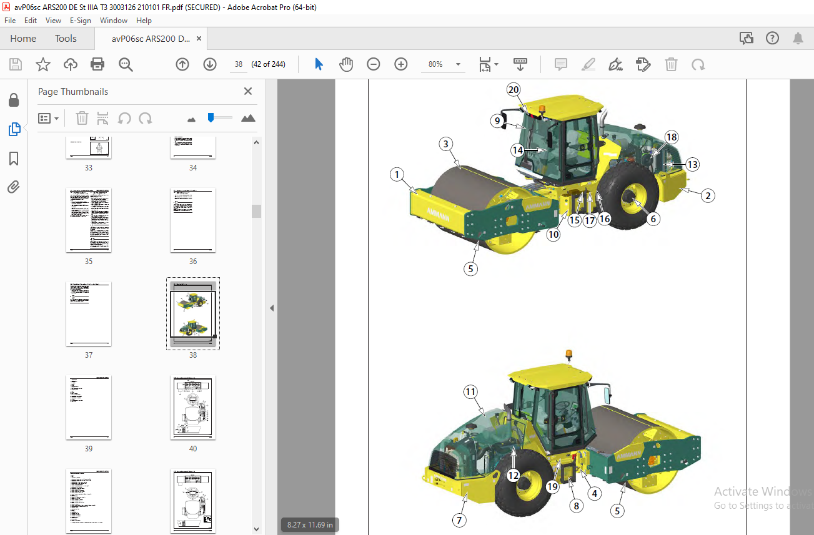The width and height of the screenshot is (814, 535).
Task: Click the thumbnails scroll down arrow
Action: pos(256,528)
